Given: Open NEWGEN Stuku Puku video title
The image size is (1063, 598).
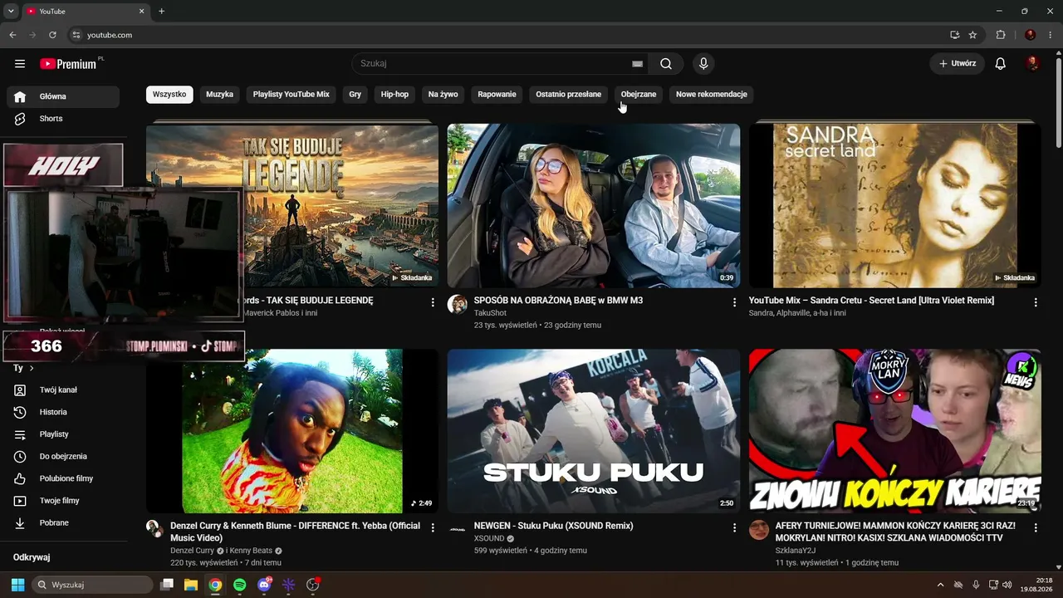Looking at the screenshot, I should coord(554,526).
